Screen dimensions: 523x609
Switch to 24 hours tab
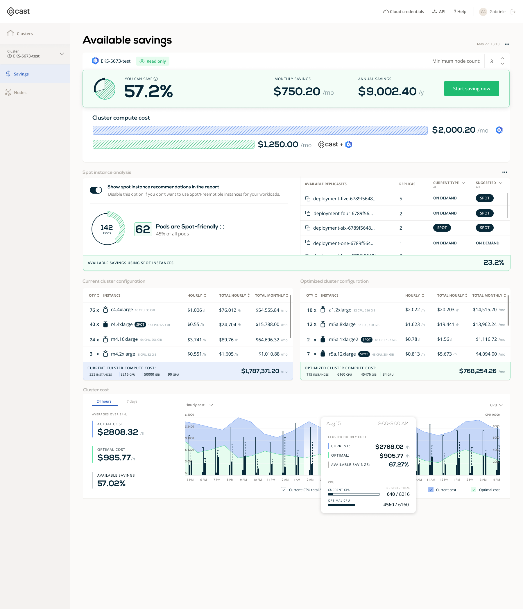pos(104,401)
